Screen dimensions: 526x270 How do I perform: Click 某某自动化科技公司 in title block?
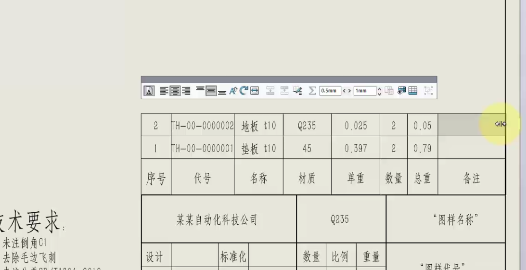pos(217,220)
